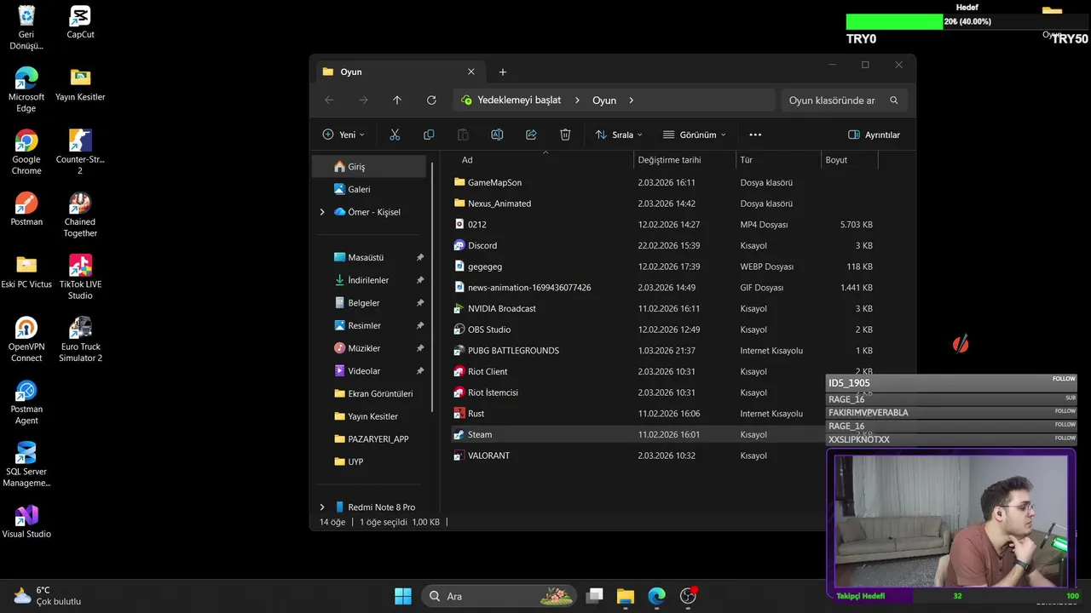Select the Discord shortcut icon
1091x613 pixels.
coord(459,245)
